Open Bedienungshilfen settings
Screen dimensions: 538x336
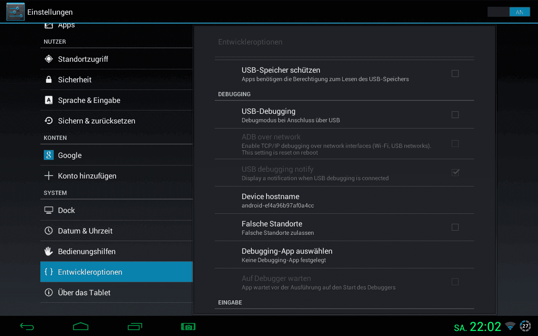[116, 251]
